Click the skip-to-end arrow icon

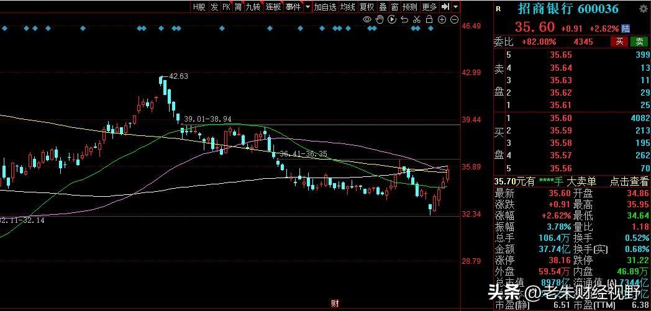pyautogui.click(x=445, y=7)
